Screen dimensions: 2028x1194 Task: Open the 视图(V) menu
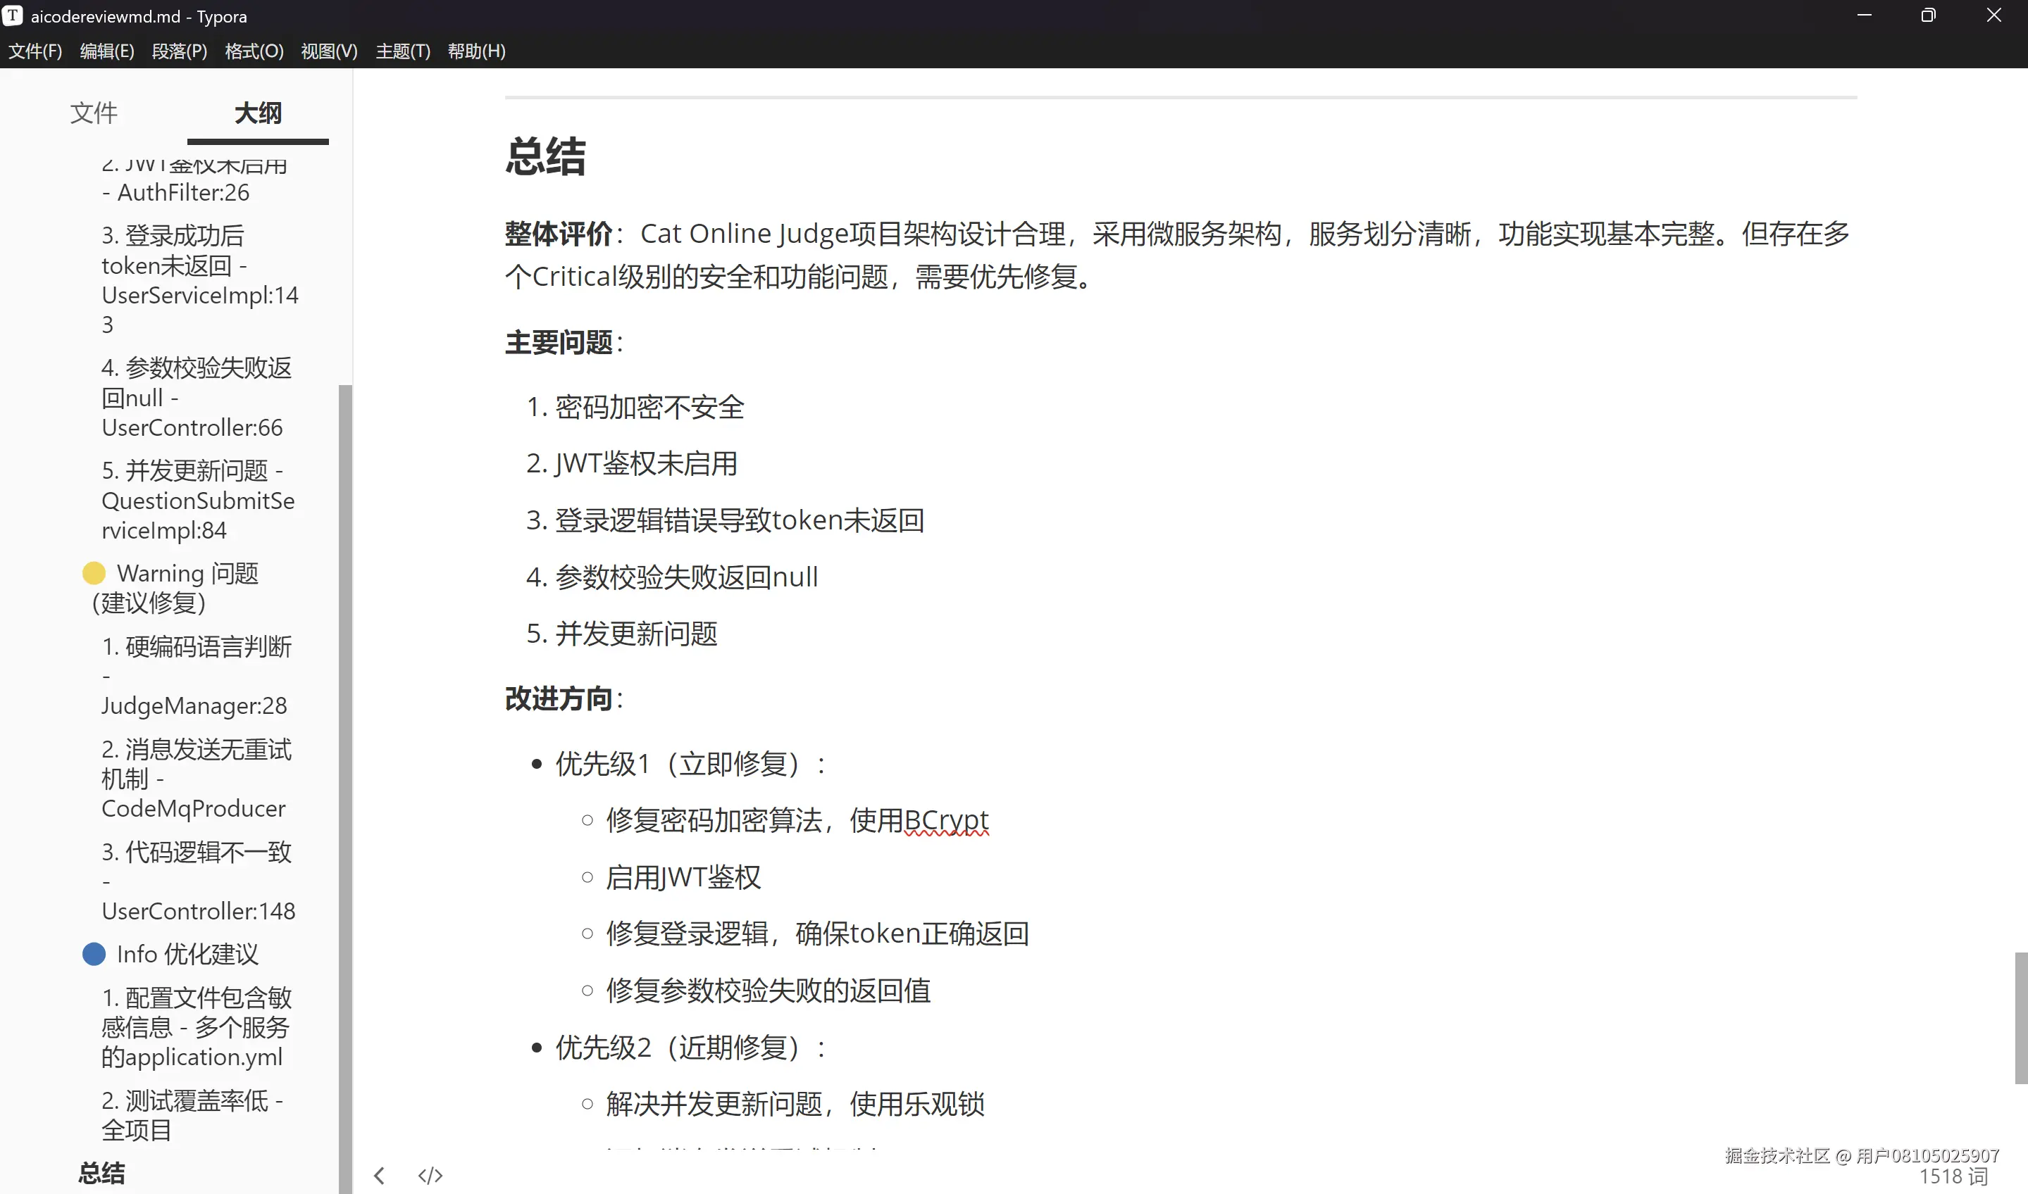point(328,51)
